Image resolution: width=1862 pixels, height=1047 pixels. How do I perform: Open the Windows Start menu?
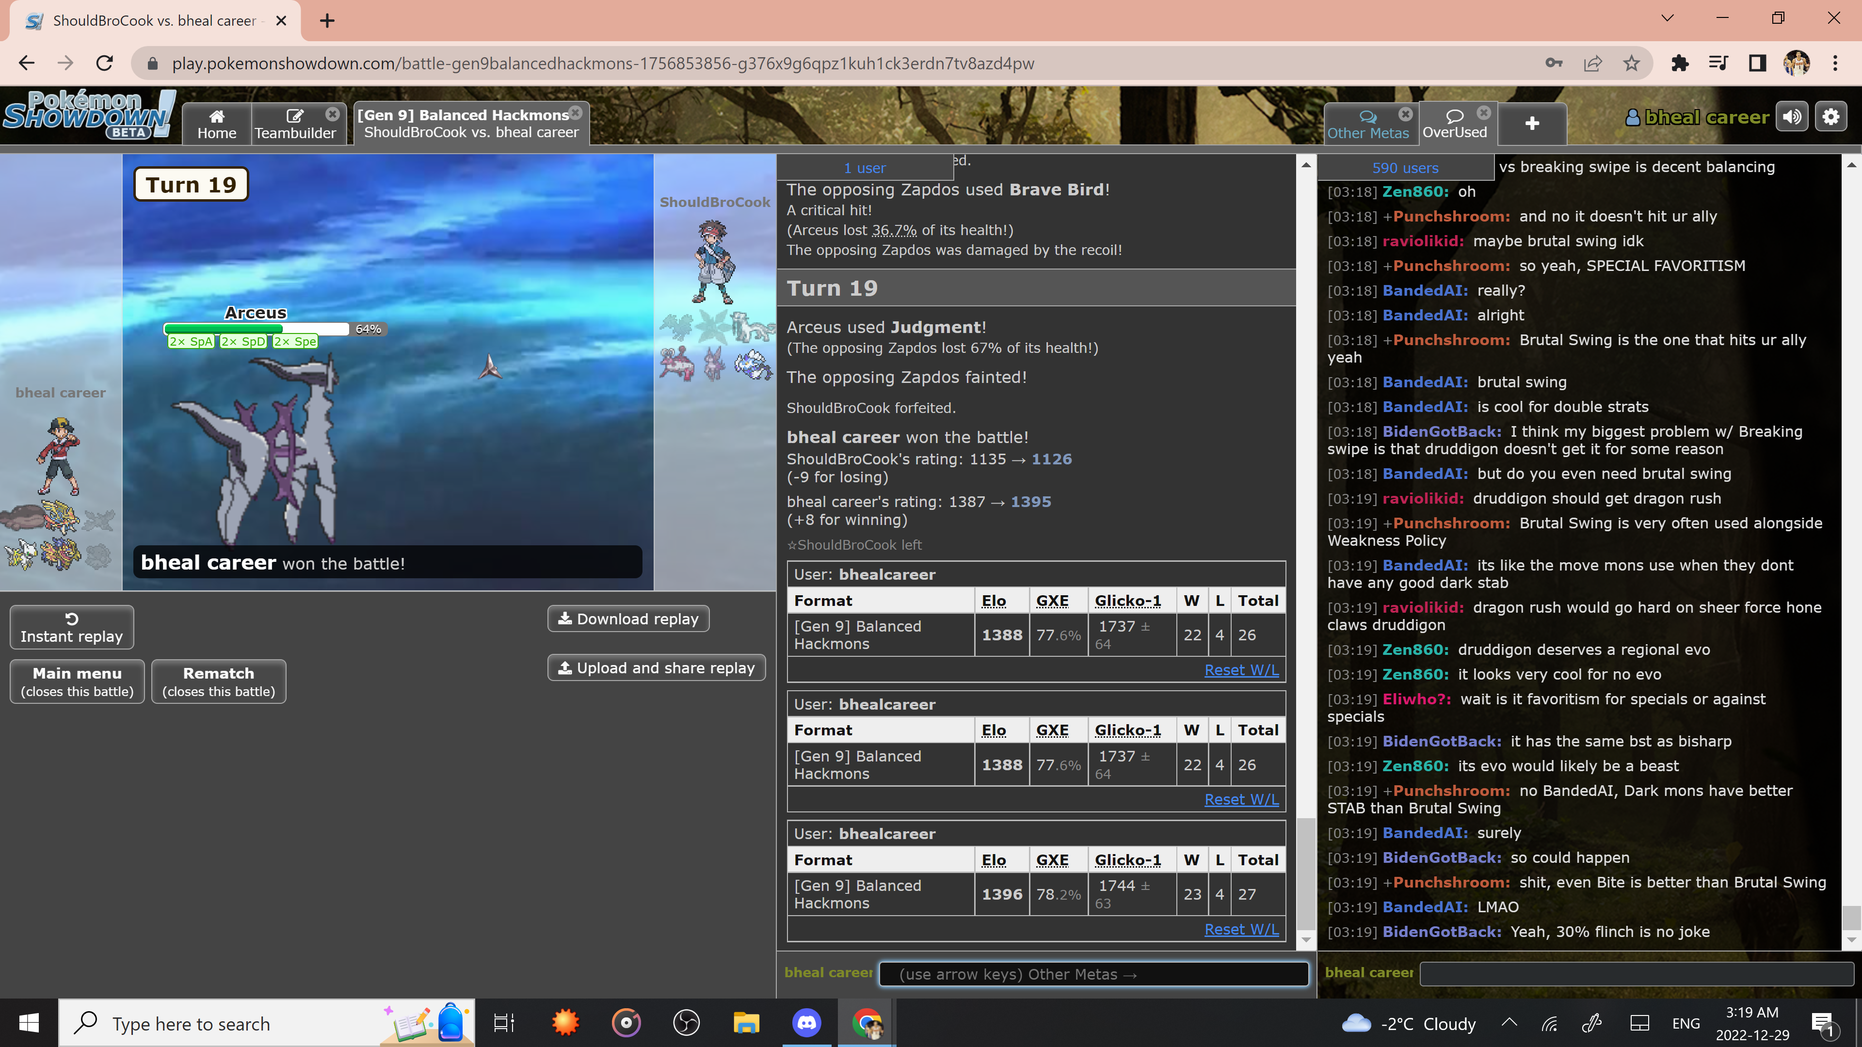pos(29,1023)
